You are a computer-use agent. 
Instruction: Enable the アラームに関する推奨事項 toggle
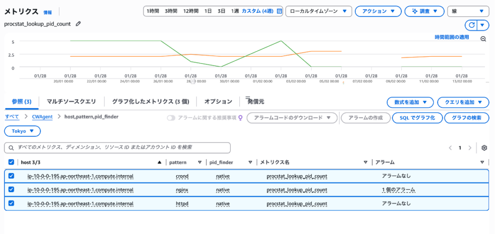tap(171, 118)
